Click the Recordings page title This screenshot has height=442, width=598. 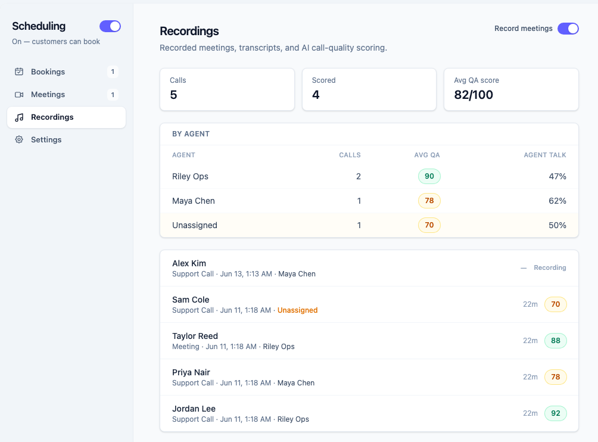(189, 31)
